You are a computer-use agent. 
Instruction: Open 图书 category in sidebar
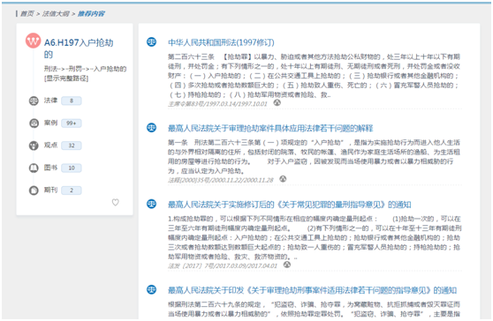point(50,168)
